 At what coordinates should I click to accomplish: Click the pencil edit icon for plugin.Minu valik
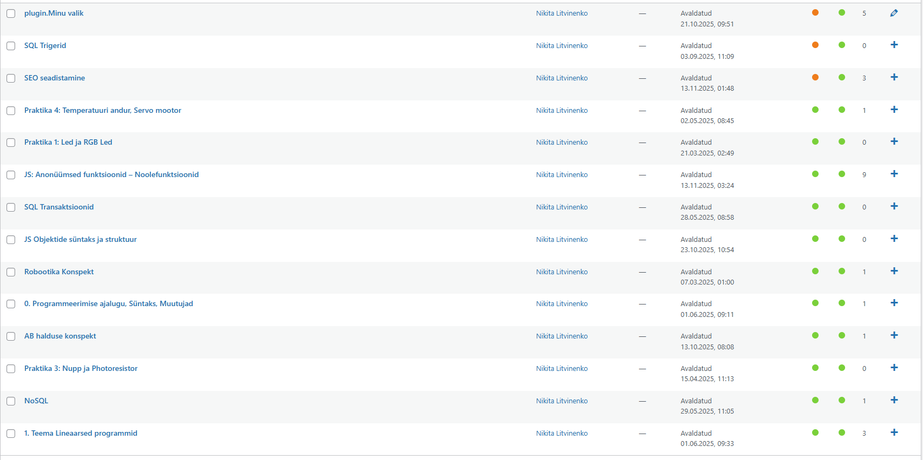(x=894, y=13)
